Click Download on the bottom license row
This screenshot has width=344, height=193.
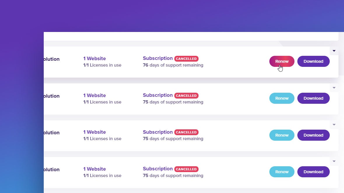[x=313, y=172]
